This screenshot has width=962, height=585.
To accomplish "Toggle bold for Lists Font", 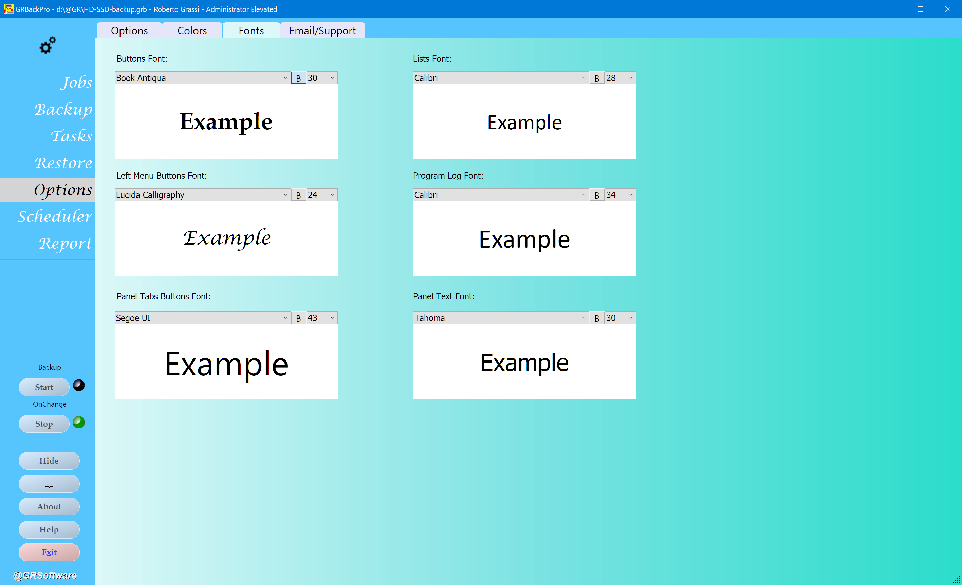I will click(596, 78).
